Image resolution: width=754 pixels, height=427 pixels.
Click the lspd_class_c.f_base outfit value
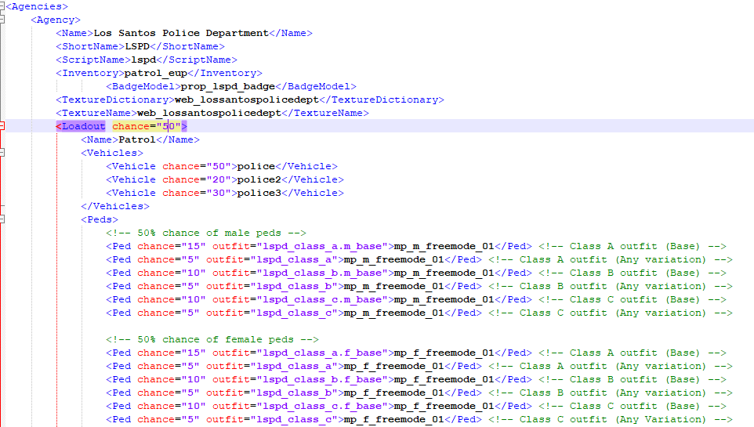pyautogui.click(x=322, y=407)
